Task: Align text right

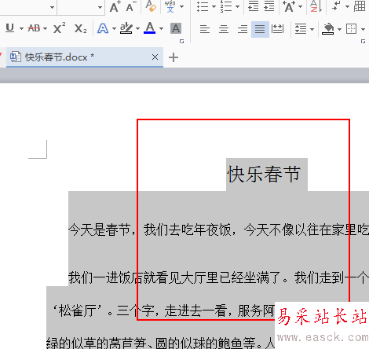Action: [243, 29]
